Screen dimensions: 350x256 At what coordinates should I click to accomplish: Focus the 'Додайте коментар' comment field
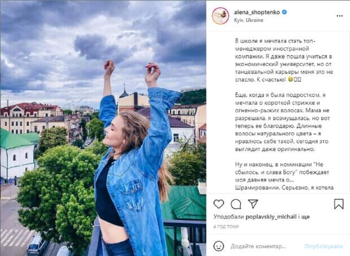click(258, 246)
